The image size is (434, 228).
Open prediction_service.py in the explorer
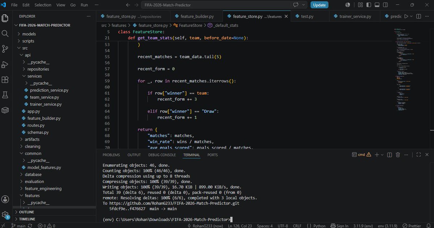click(x=49, y=90)
